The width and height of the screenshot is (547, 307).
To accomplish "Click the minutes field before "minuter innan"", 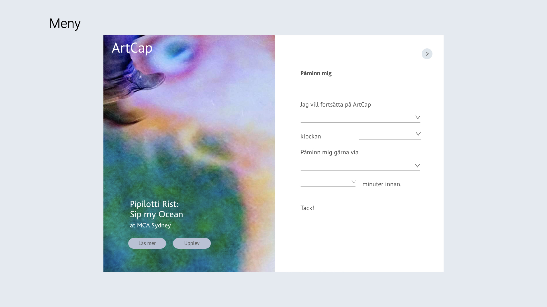I will 328,182.
